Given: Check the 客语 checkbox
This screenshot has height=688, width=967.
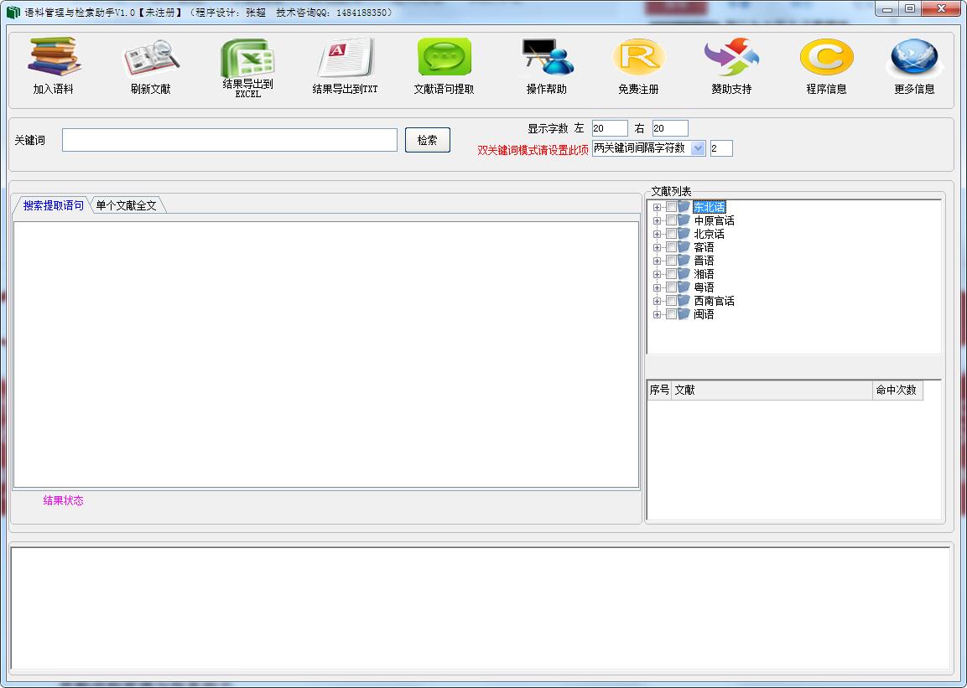Looking at the screenshot, I should coord(671,247).
